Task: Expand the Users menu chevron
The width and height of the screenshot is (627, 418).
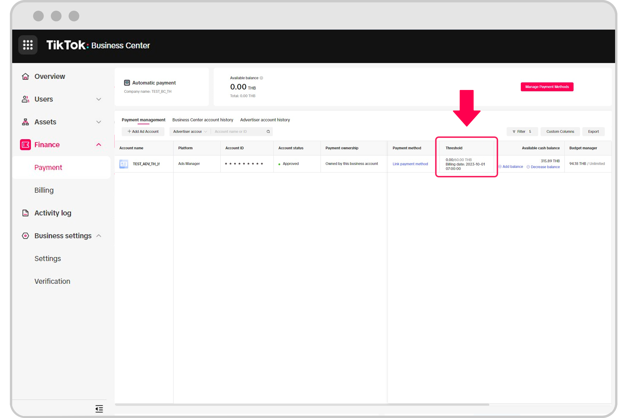Action: [x=99, y=99]
